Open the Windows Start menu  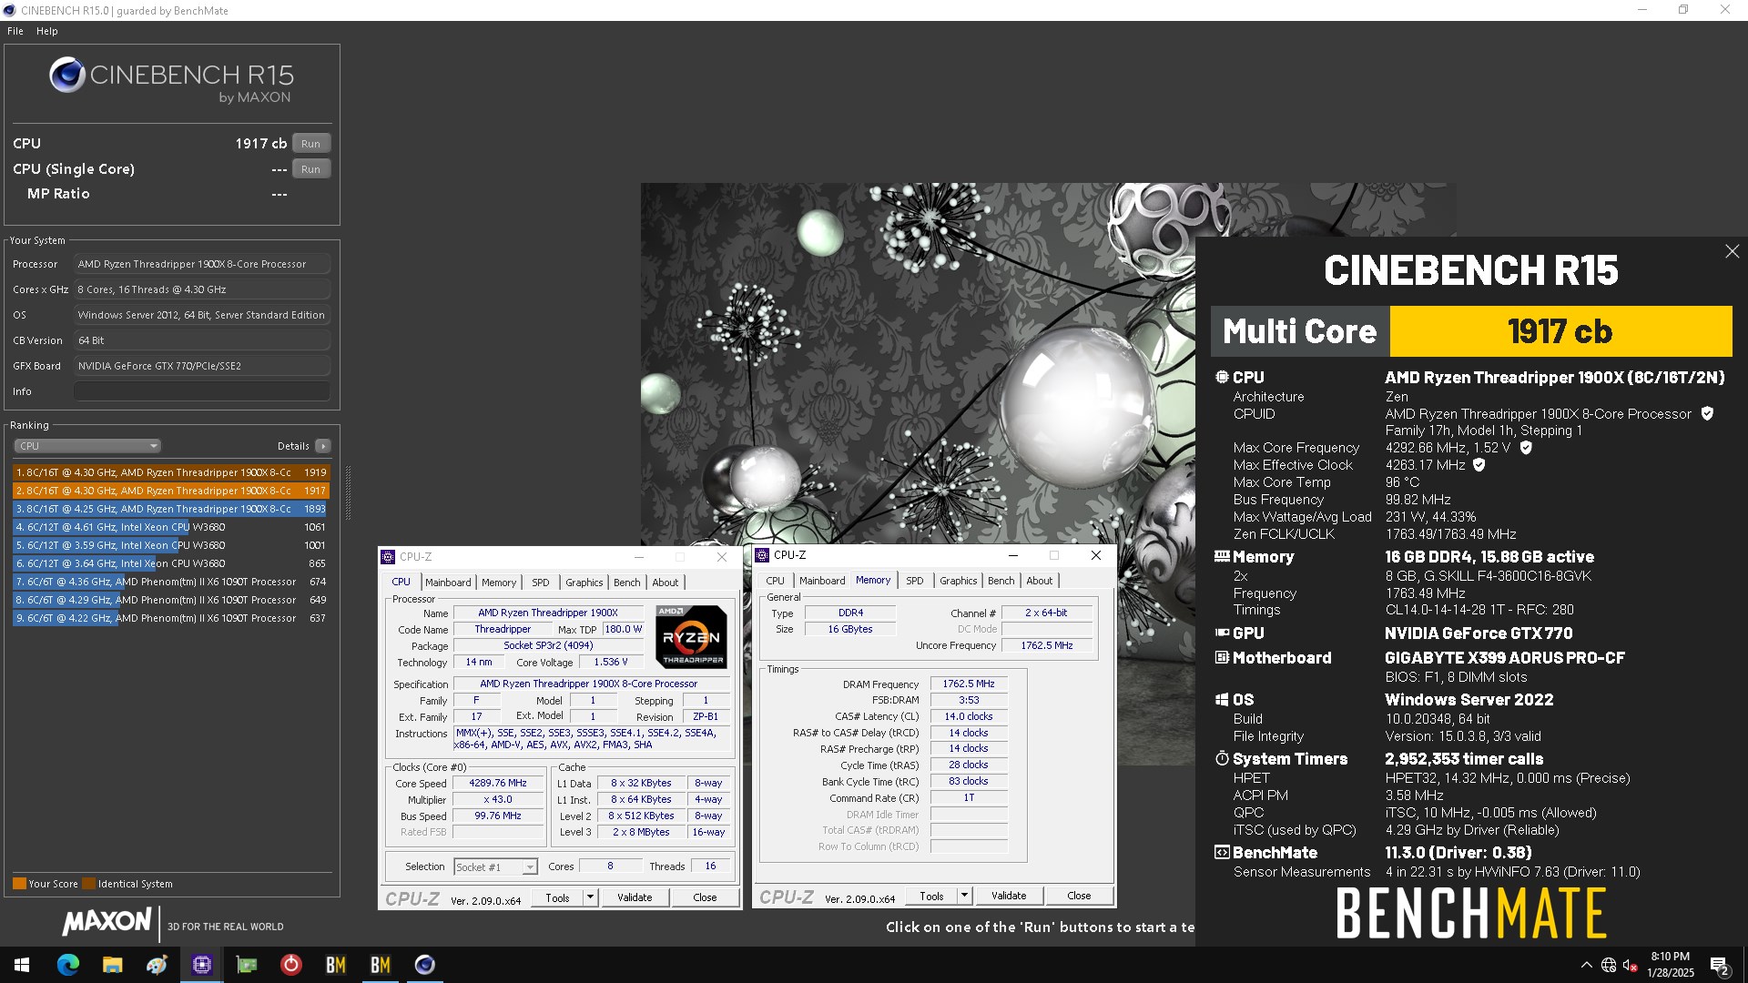click(x=22, y=965)
